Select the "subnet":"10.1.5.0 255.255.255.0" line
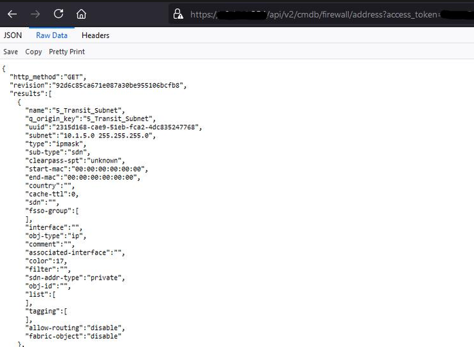474x347 pixels. (x=90, y=135)
